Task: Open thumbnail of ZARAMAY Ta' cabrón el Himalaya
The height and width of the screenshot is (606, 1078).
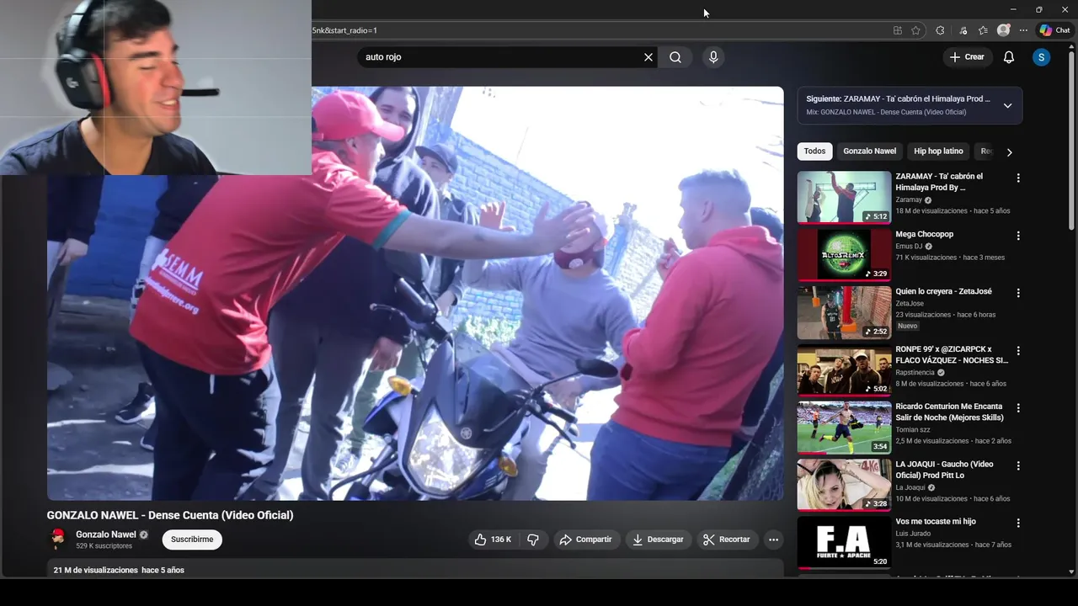Action: [844, 198]
